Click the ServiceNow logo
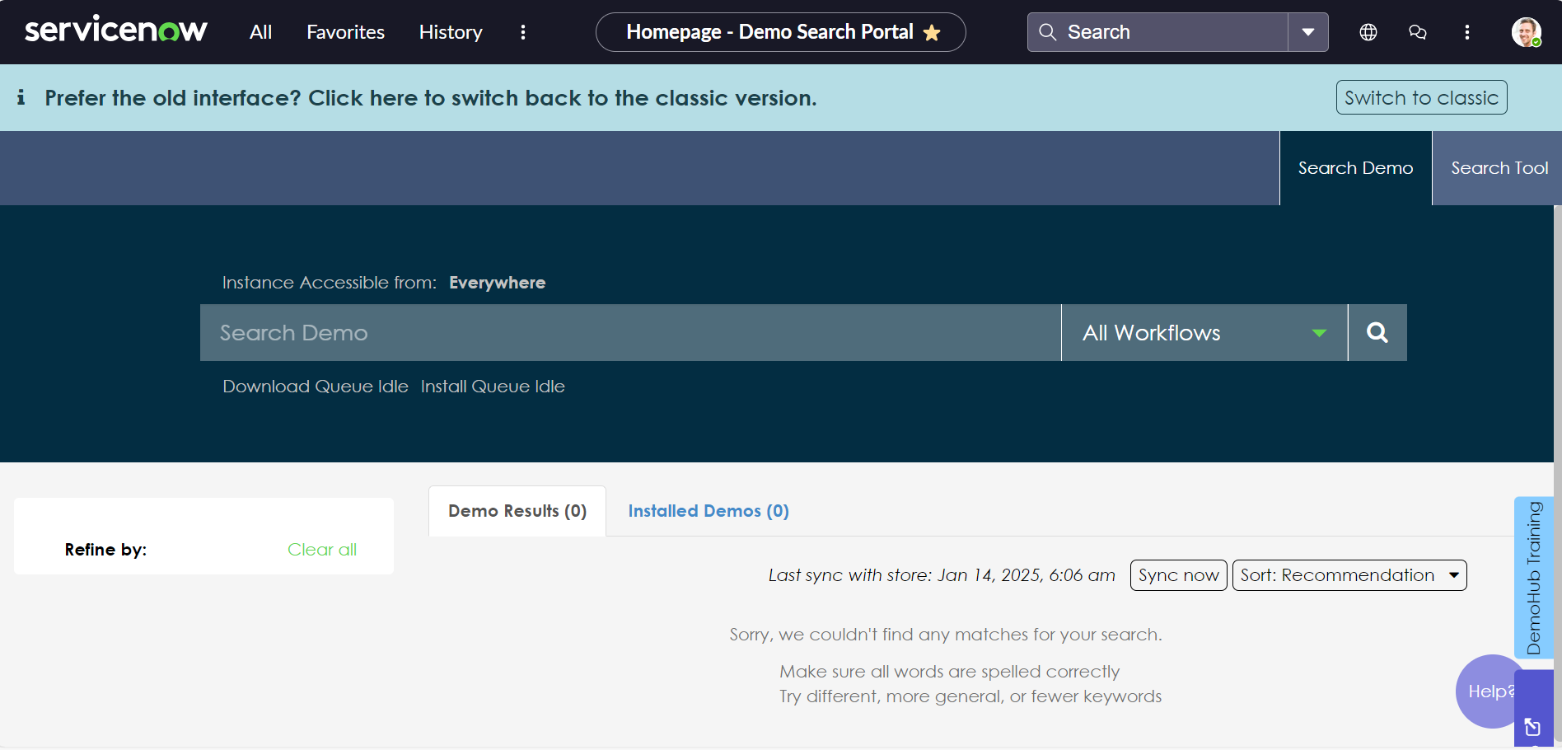This screenshot has width=1562, height=750. pos(115,30)
